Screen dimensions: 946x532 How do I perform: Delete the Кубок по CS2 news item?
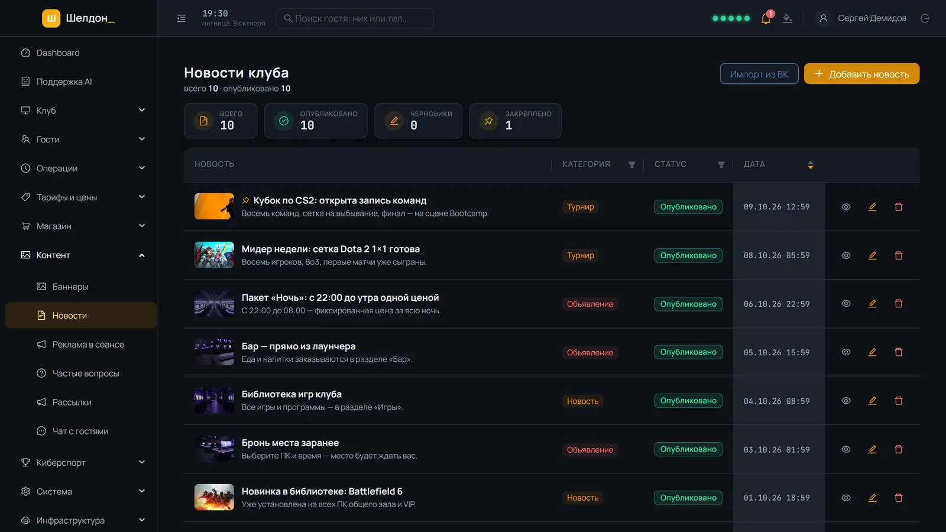[x=899, y=207]
